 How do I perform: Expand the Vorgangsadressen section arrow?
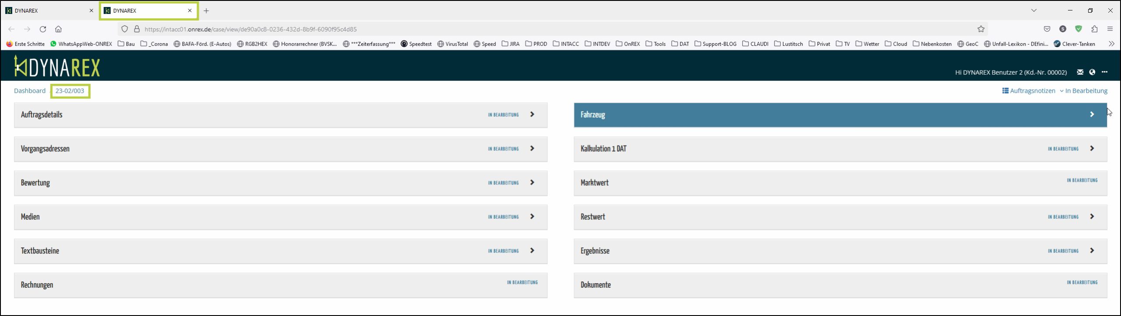[x=532, y=149]
